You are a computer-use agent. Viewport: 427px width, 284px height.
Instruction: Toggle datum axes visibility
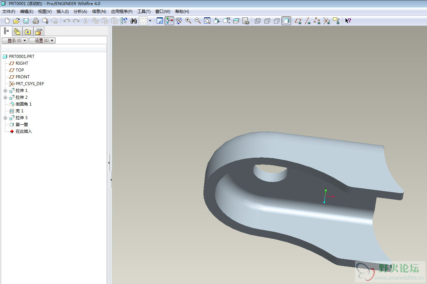tap(308, 21)
